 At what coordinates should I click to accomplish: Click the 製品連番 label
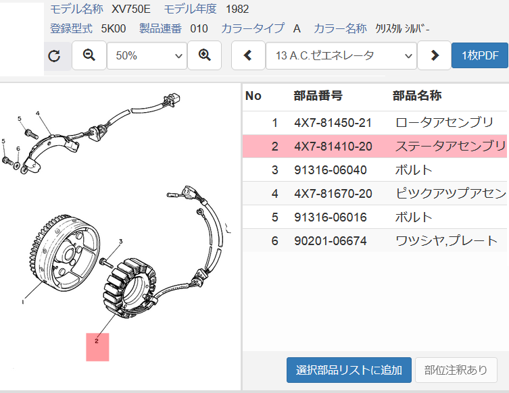[x=160, y=28]
